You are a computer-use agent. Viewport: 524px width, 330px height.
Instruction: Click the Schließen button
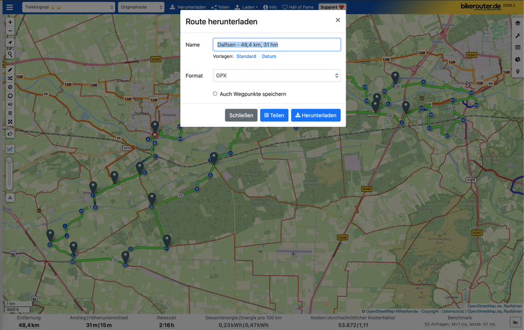(x=241, y=115)
